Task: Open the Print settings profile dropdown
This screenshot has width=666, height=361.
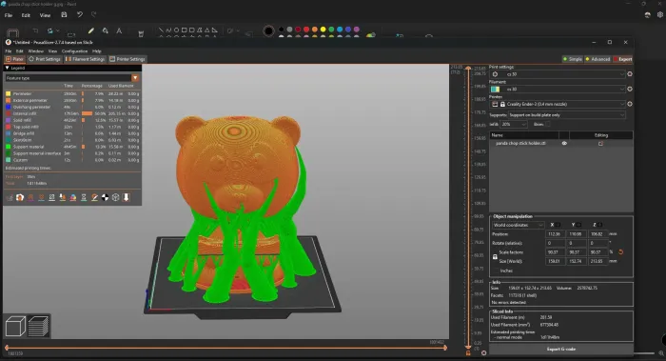Action: [x=558, y=74]
